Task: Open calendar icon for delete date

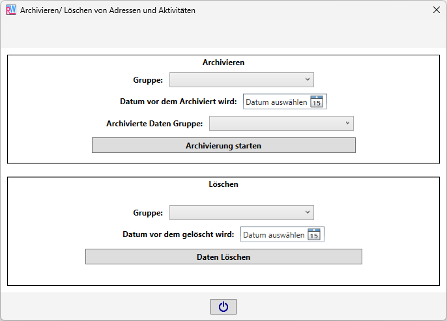Action: click(x=314, y=234)
